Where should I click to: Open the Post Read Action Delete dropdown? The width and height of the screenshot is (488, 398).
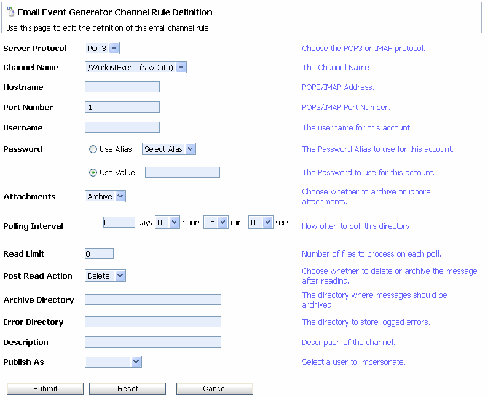105,276
